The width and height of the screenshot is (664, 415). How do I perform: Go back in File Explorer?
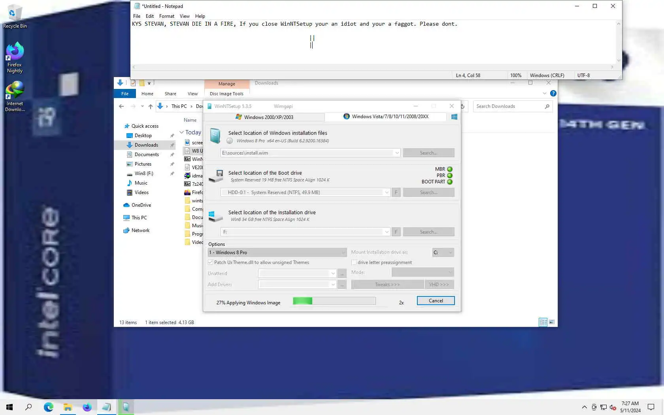coord(121,106)
